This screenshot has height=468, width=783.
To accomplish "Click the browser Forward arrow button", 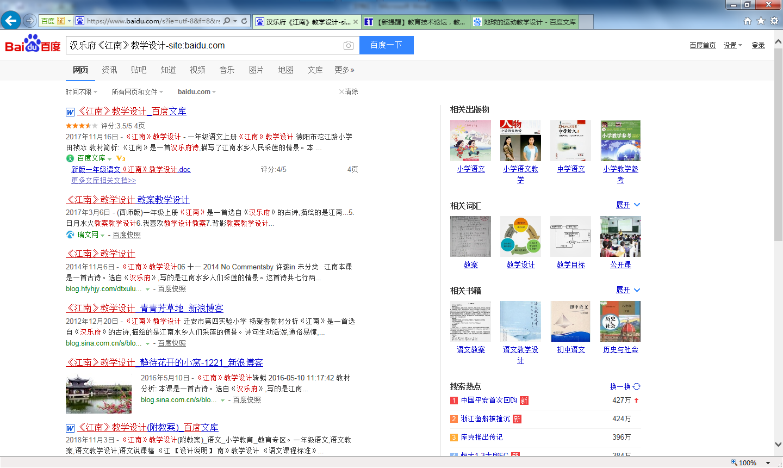I will [30, 21].
